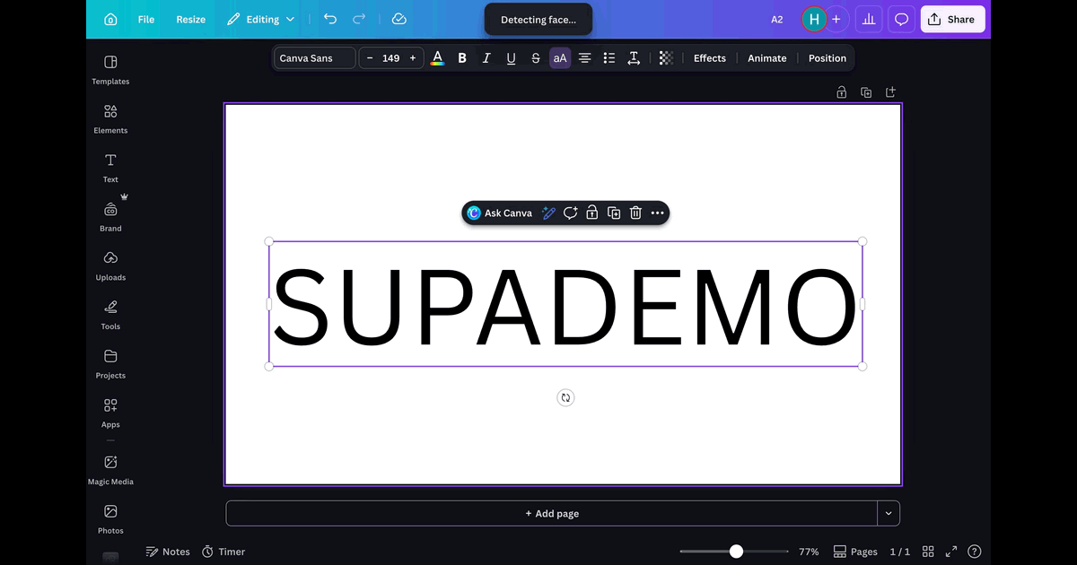Open the transparency control
The width and height of the screenshot is (1077, 565).
666,58
